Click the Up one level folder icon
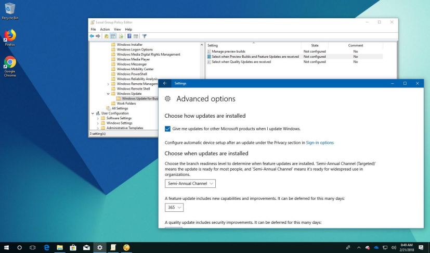Screen dimensions: 430x253 click(x=107, y=36)
